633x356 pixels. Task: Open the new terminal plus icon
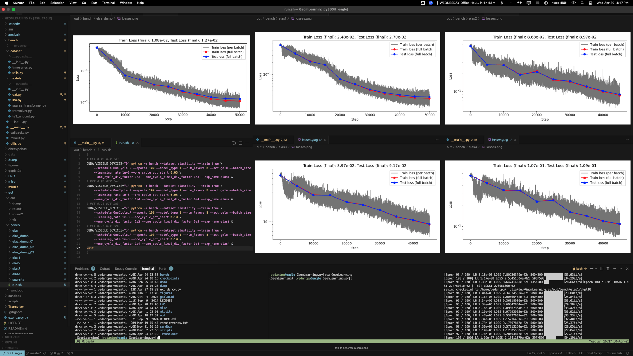pyautogui.click(x=592, y=268)
